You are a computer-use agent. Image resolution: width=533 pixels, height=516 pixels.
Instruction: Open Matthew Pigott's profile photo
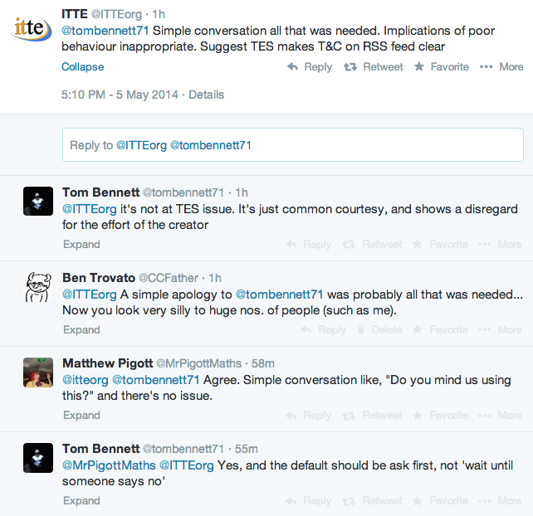(x=38, y=372)
